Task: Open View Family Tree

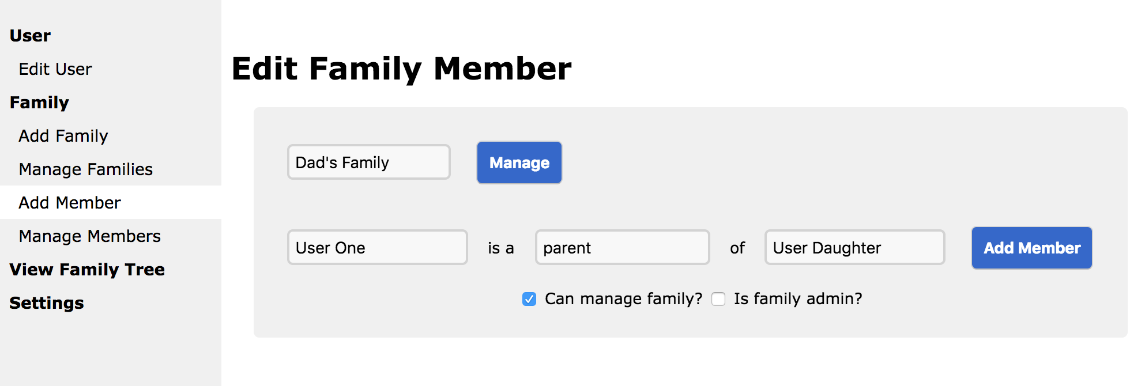Action: pos(87,270)
